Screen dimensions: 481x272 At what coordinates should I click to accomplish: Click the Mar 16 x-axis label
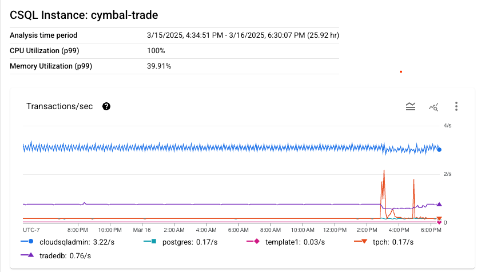click(x=142, y=230)
